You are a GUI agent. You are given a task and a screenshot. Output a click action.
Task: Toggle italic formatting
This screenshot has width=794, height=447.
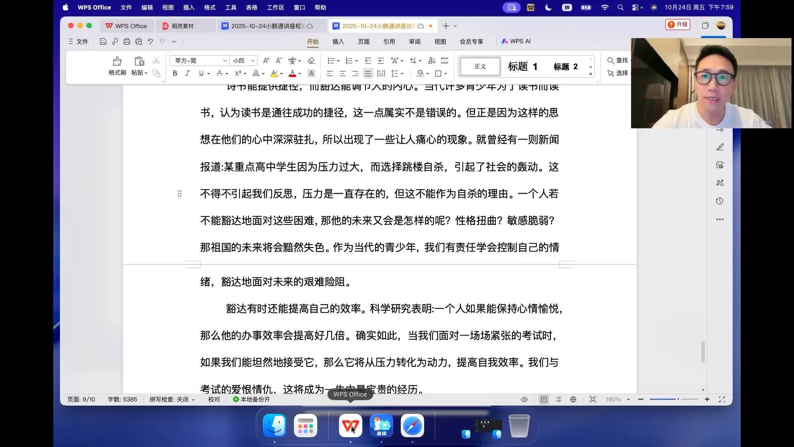click(x=187, y=73)
